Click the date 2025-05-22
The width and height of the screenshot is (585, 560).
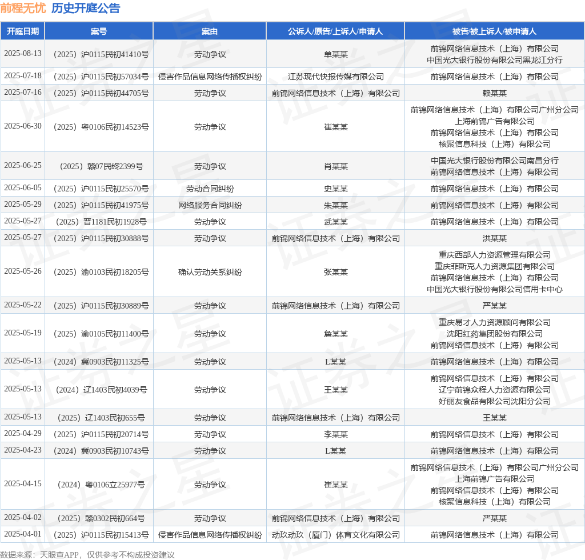tap(23, 305)
